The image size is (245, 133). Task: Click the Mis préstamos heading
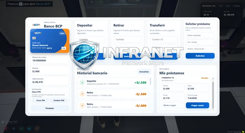pos(172,73)
